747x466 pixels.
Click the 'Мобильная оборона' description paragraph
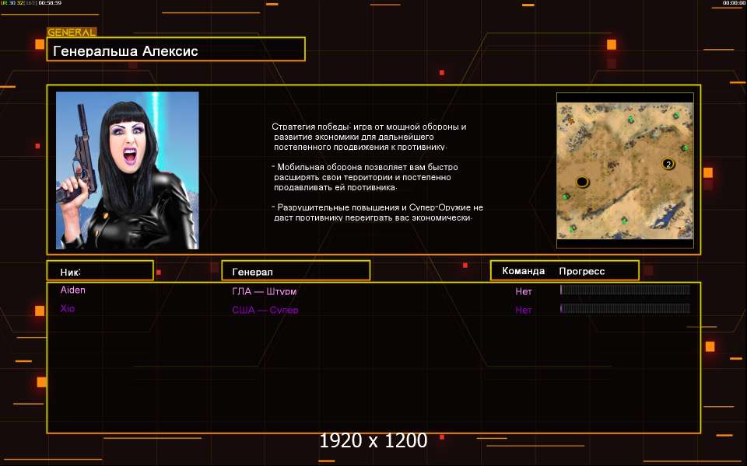click(x=364, y=177)
